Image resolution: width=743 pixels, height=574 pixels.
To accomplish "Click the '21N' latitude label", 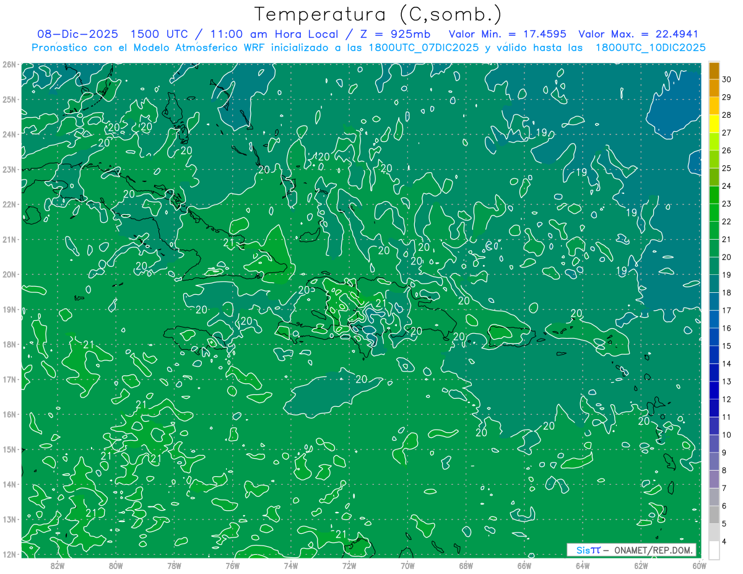I will coord(9,239).
